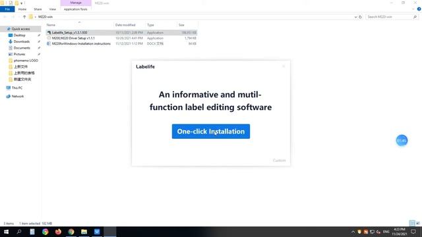Click the driver setup file icon
This screenshot has height=237, width=422.
pos(49,38)
